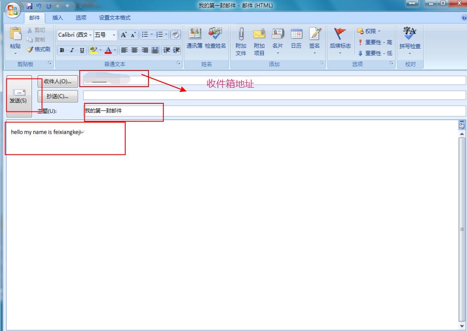Viewport: 467px width, 331px height.
Task: Activate 格式刷 format painter
Action: [x=39, y=49]
